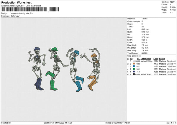177x125 pixels.
Task: Select the navy 759 thread swatch
Action: coord(134,72)
